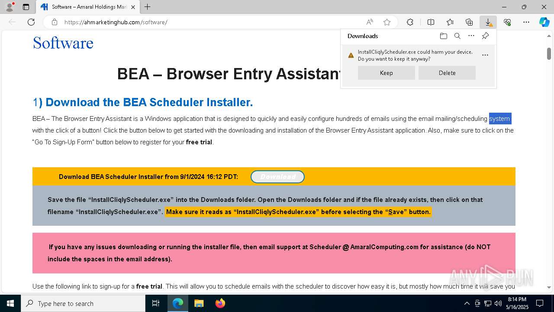
Task: Open the tab actions menu icon
Action: 26,7
